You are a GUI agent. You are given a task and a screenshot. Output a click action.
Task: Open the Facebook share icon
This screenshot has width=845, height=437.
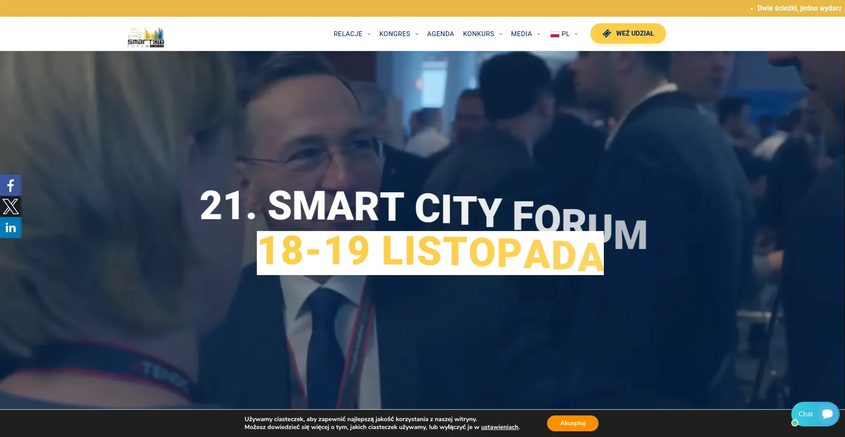pyautogui.click(x=11, y=185)
